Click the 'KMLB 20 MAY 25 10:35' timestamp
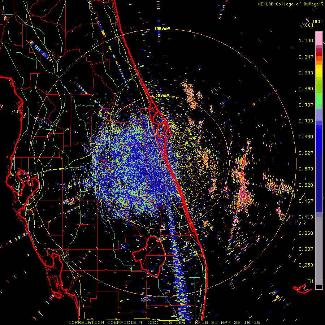 [x=227, y=322]
